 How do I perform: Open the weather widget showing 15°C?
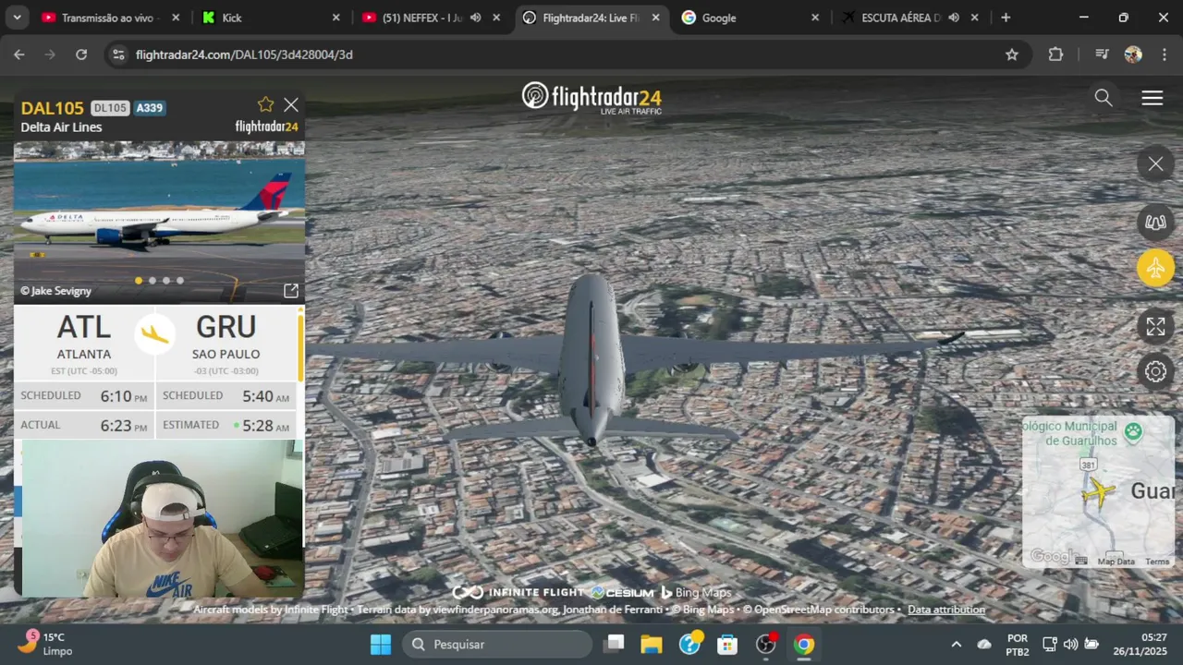(x=46, y=644)
